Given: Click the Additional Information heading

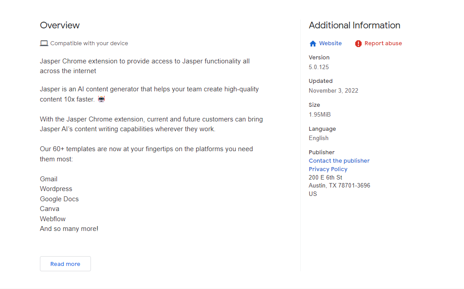Looking at the screenshot, I should tap(354, 25).
